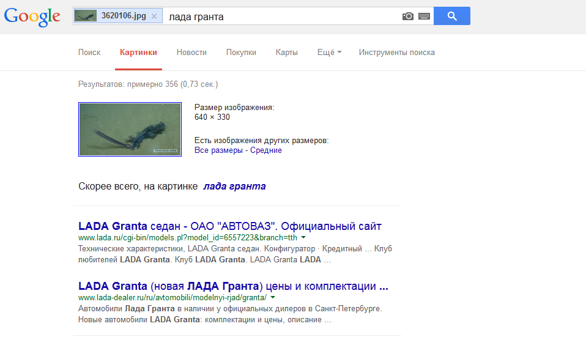The width and height of the screenshot is (586, 340).
Task: Click the Средние size link
Action: pos(266,150)
